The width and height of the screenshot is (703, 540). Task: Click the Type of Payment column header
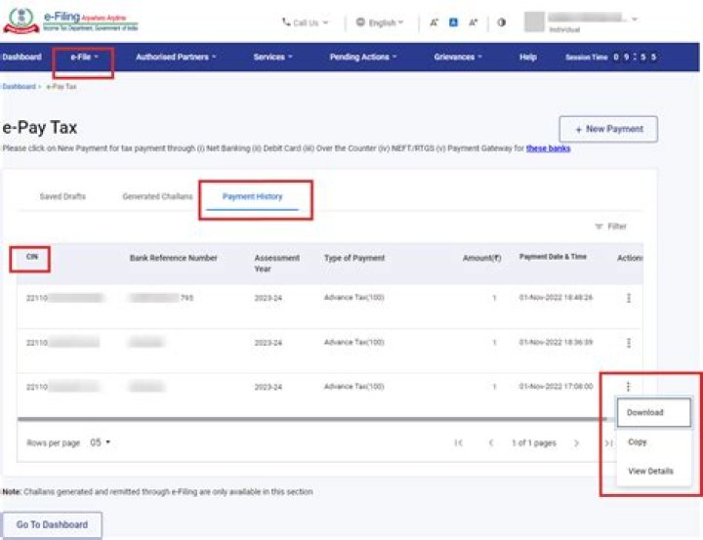354,258
